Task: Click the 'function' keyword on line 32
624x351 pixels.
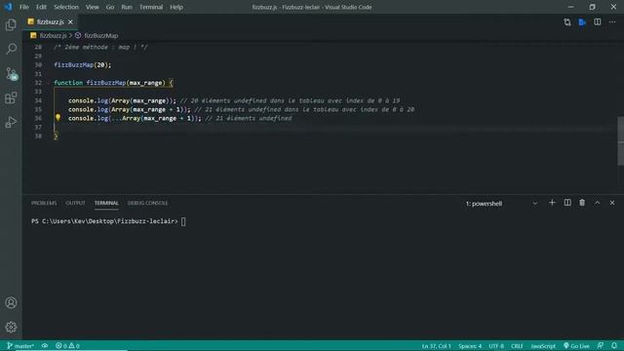Action: click(x=68, y=83)
